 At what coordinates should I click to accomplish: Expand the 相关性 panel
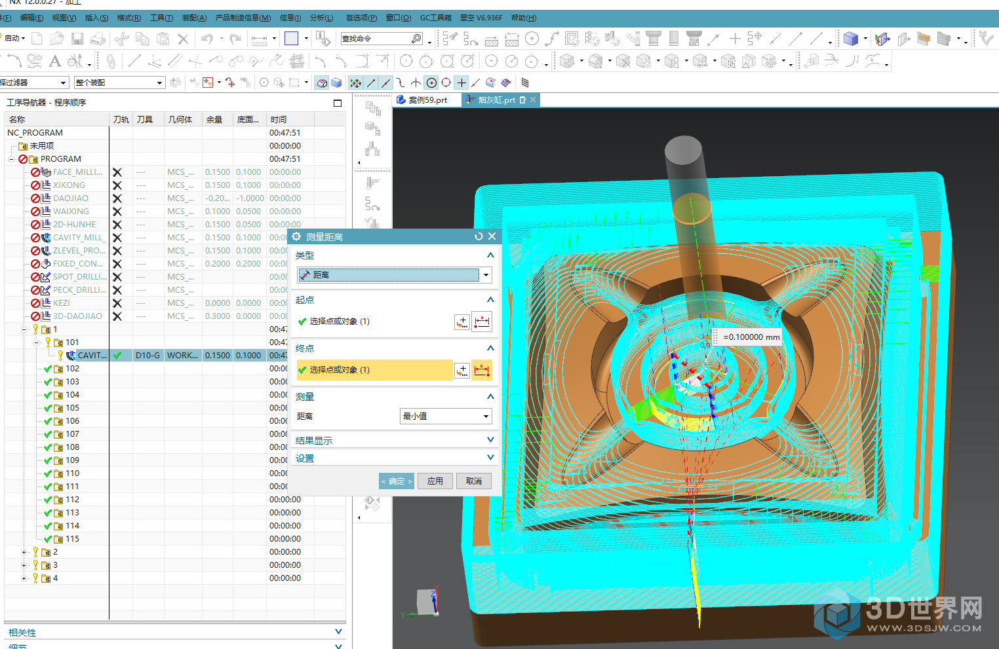(x=338, y=632)
